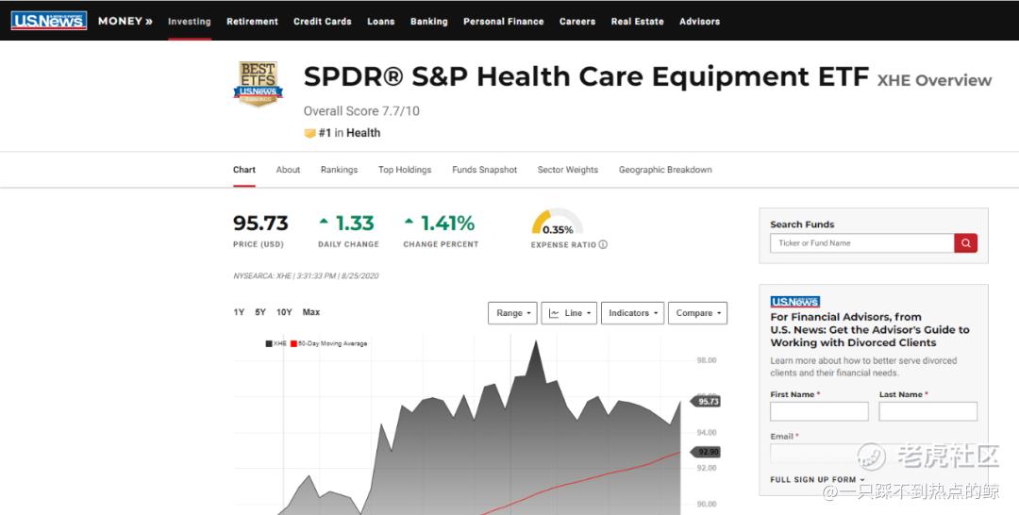
Task: Go to Retirement section
Action: (252, 22)
